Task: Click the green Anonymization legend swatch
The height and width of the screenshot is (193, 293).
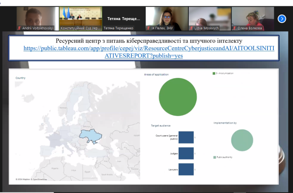Action: pyautogui.click(x=213, y=73)
